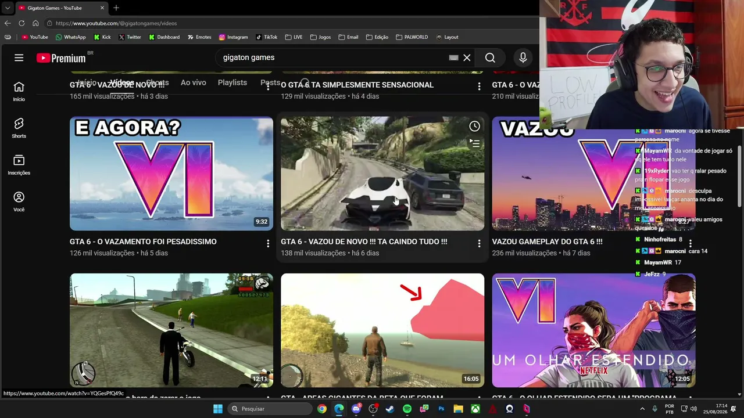Open Discord from the taskbar
This screenshot has width=744, height=418.
(356, 409)
